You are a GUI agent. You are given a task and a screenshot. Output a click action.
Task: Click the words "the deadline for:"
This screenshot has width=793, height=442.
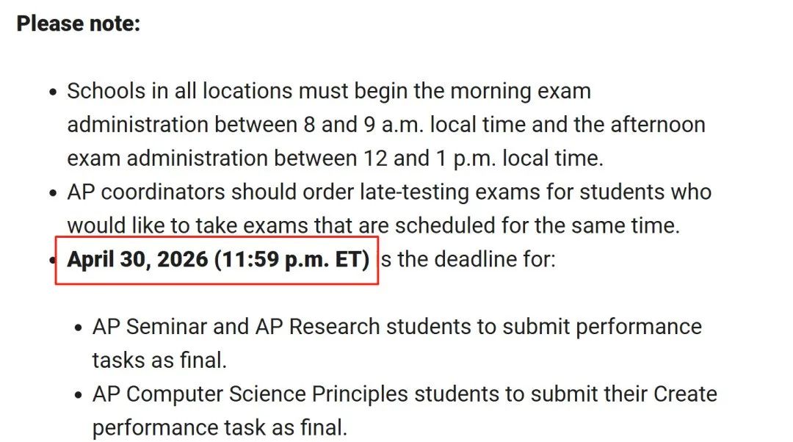[x=477, y=259]
